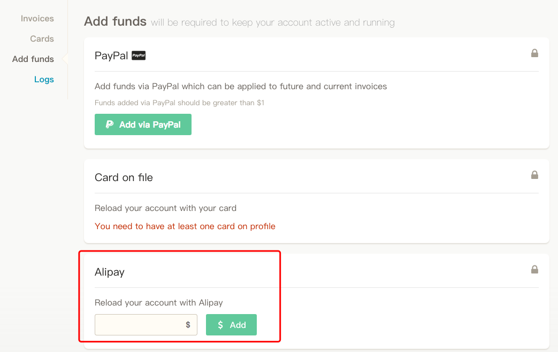Focus the Alipay amount input field
The width and height of the screenshot is (558, 352).
(x=146, y=325)
